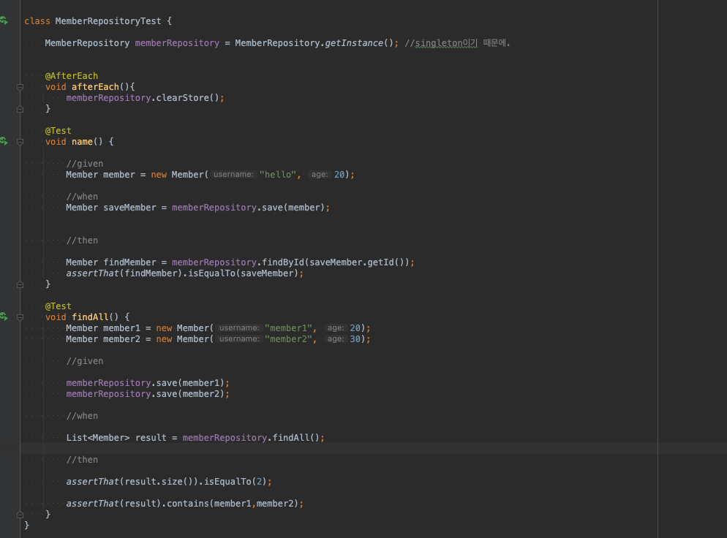The image size is (727, 538).
Task: Click the first @Test annotation above name()
Action: tap(58, 131)
